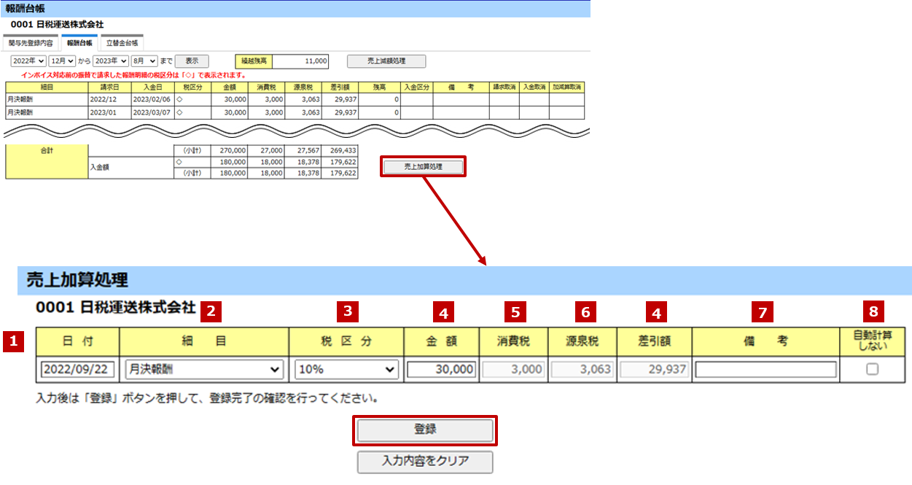The width and height of the screenshot is (912, 485).
Task: Click the 繰越残高 field showing 11,000
Action: tap(300, 61)
